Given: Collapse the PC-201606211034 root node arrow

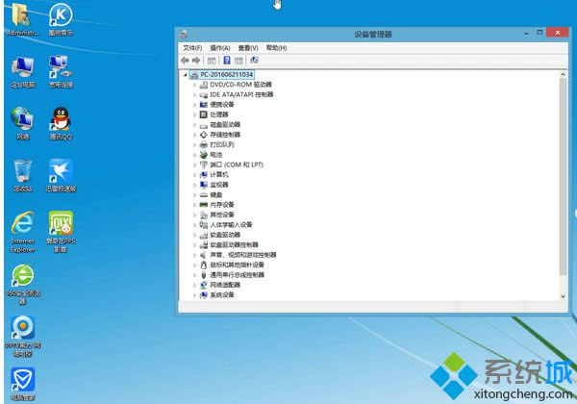Looking at the screenshot, I should pyautogui.click(x=186, y=75).
